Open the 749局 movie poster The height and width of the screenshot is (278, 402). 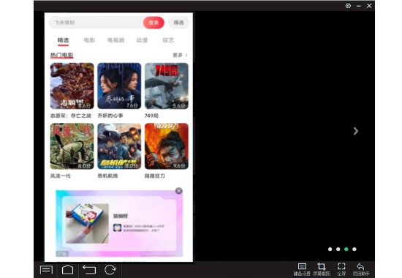tap(167, 86)
